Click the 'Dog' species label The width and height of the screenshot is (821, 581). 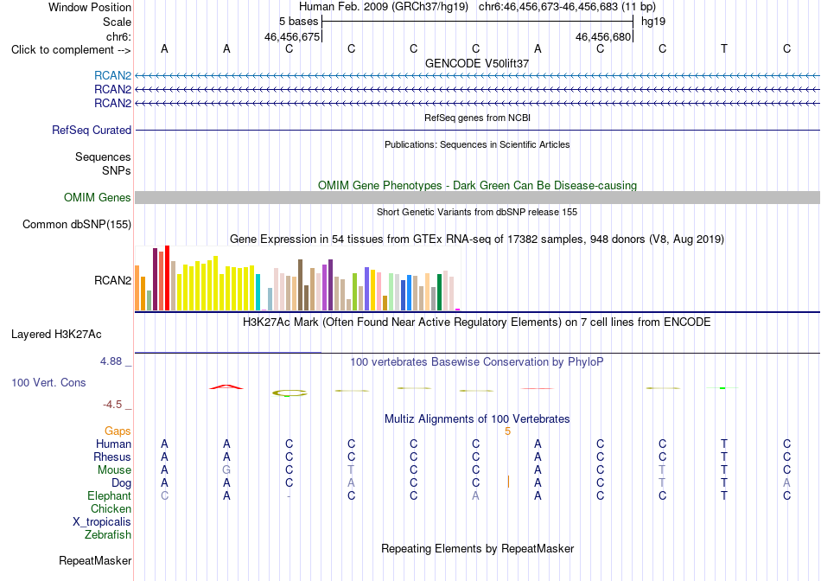click(122, 483)
